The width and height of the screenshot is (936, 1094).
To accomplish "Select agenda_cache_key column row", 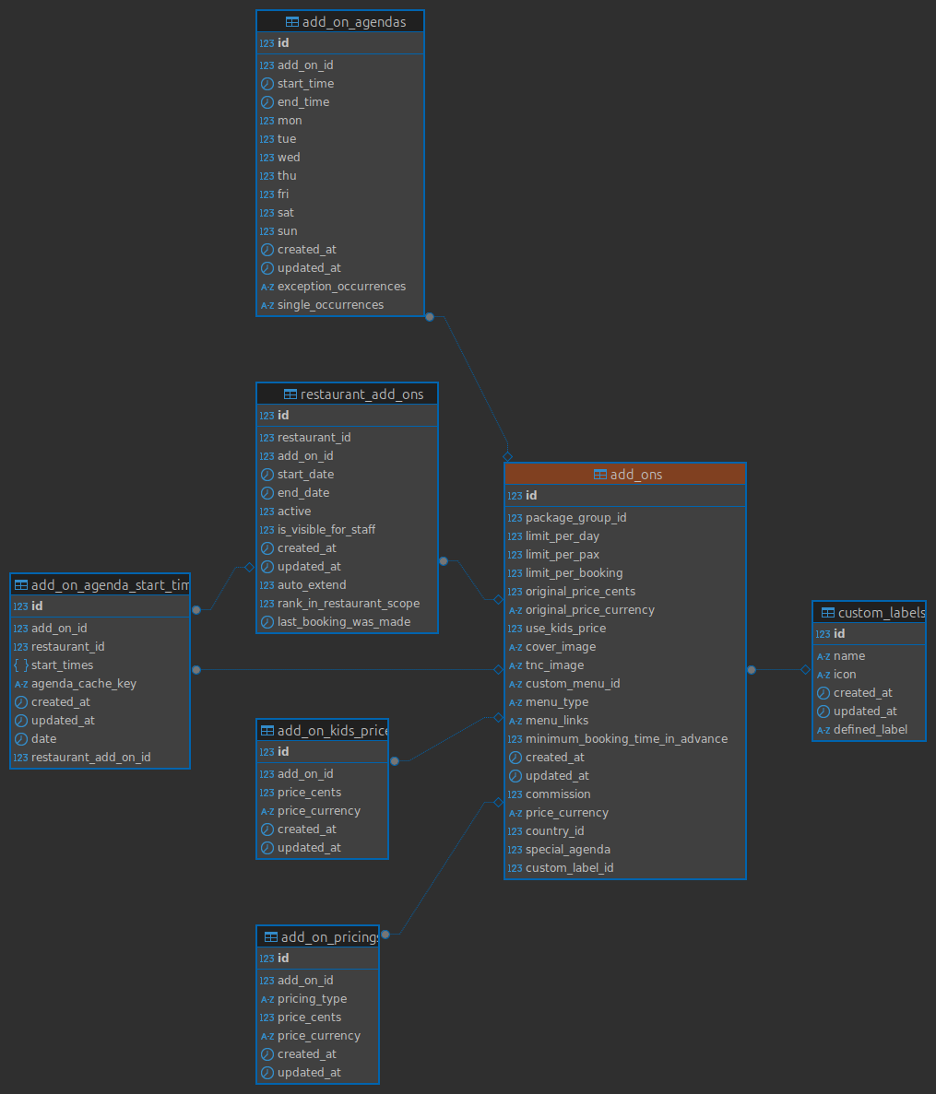I will click(x=83, y=684).
